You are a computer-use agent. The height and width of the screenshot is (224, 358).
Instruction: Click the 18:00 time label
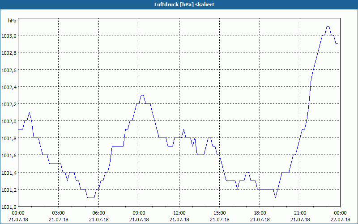[260, 213]
